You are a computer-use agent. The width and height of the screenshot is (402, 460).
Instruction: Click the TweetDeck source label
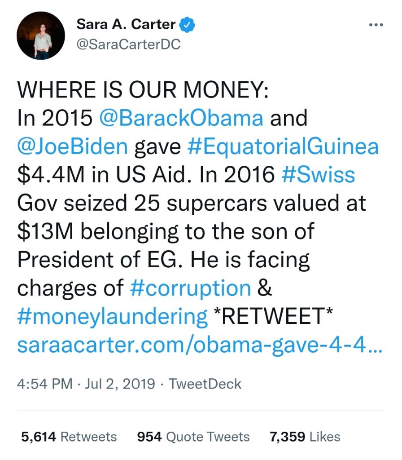[205, 384]
